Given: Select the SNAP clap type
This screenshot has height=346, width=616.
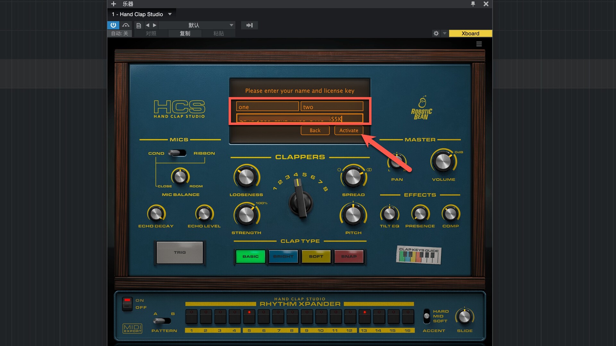Looking at the screenshot, I should tap(349, 256).
